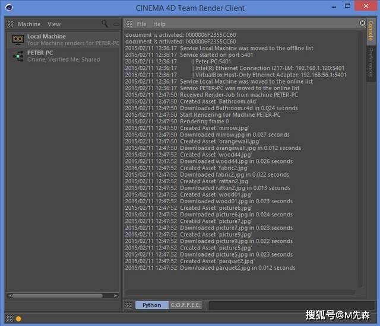Click the console vertical scrollbar

(360, 159)
